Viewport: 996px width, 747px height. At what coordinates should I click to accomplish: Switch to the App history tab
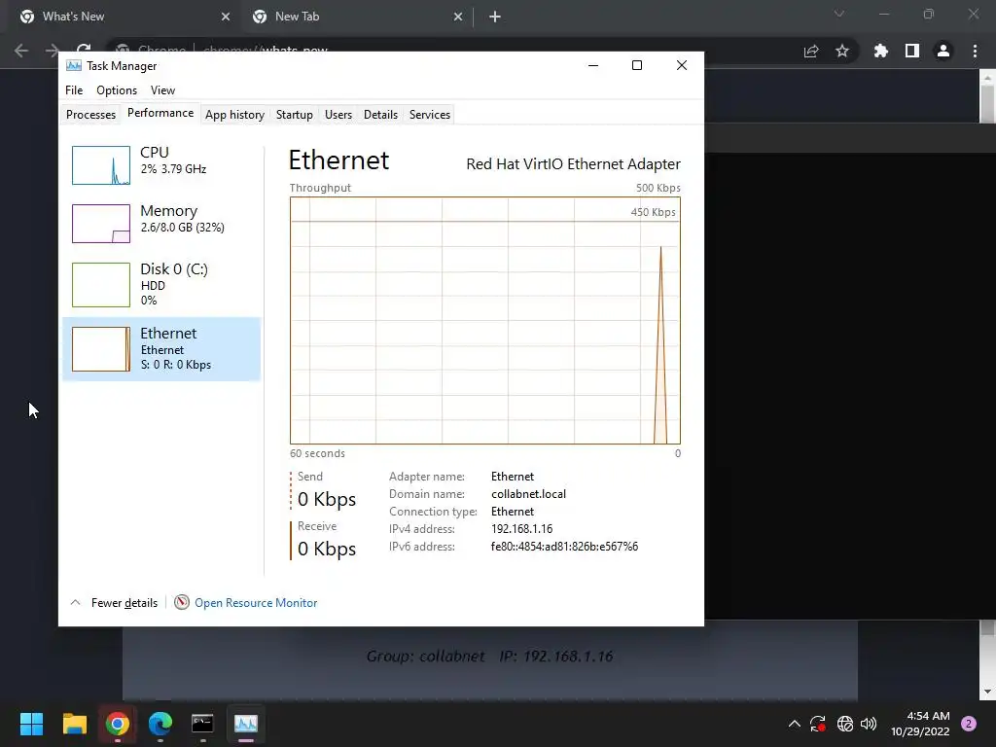(x=234, y=115)
